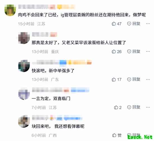Open more options for the top 江苏 comment

[148, 24]
